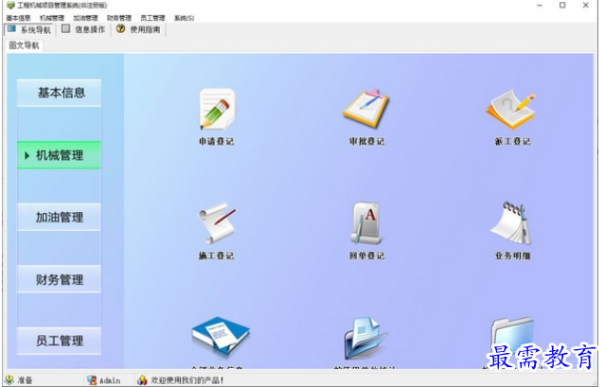The image size is (604, 387).
Task: Click the 准备 status indicator in status bar
Action: tap(19, 380)
